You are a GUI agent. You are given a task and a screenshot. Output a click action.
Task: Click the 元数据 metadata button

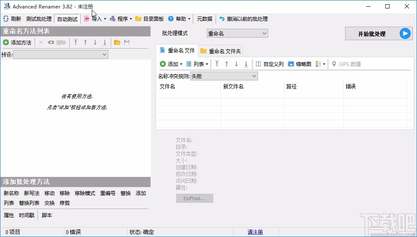coord(205,19)
